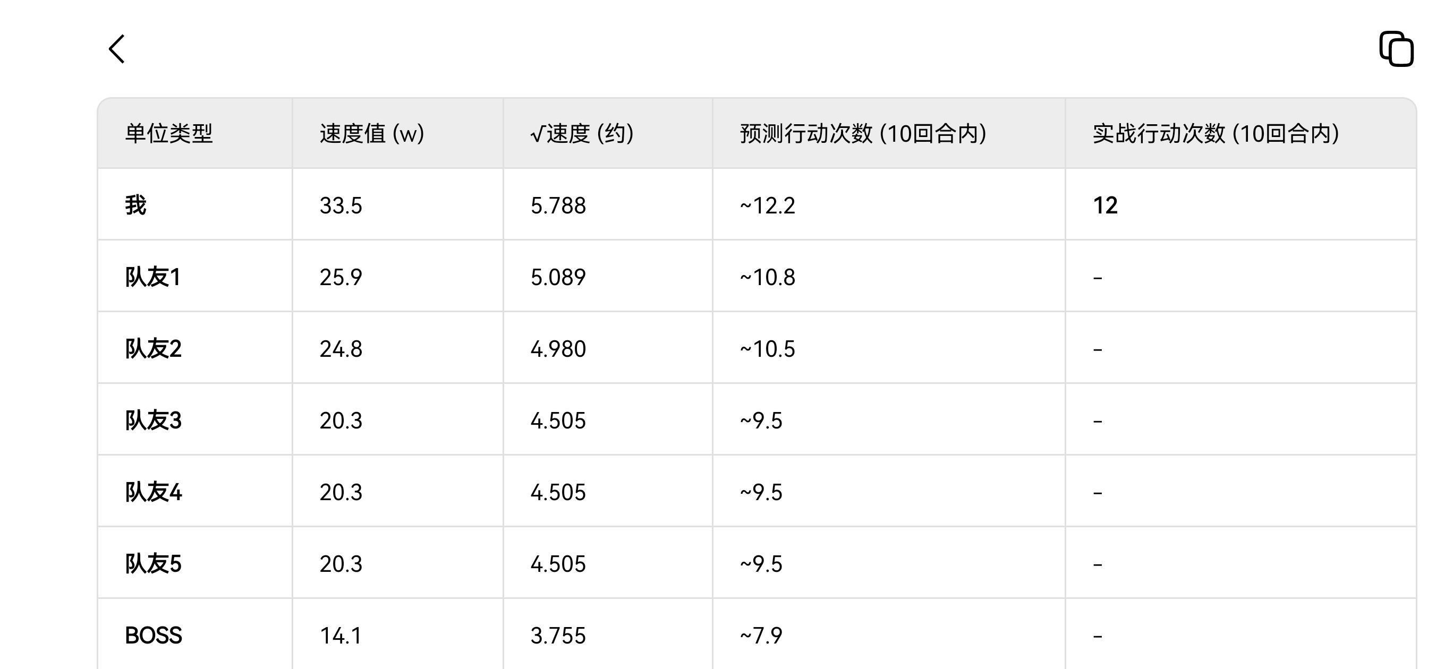Select the 我 row label

(136, 205)
